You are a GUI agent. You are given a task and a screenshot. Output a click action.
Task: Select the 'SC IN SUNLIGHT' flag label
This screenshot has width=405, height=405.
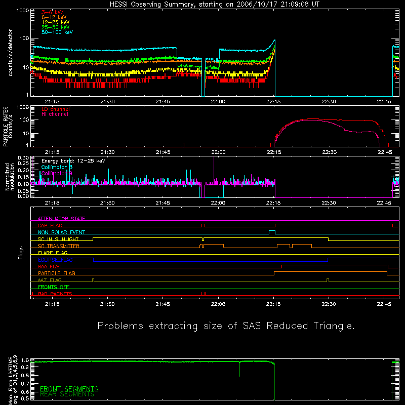point(58,239)
